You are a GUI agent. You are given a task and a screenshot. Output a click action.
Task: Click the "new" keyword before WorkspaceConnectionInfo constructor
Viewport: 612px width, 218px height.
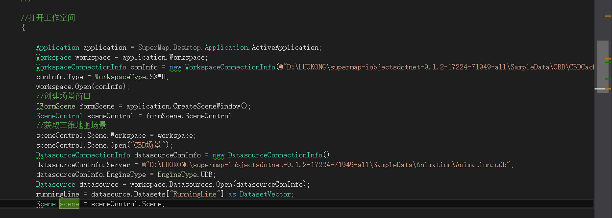pos(175,67)
